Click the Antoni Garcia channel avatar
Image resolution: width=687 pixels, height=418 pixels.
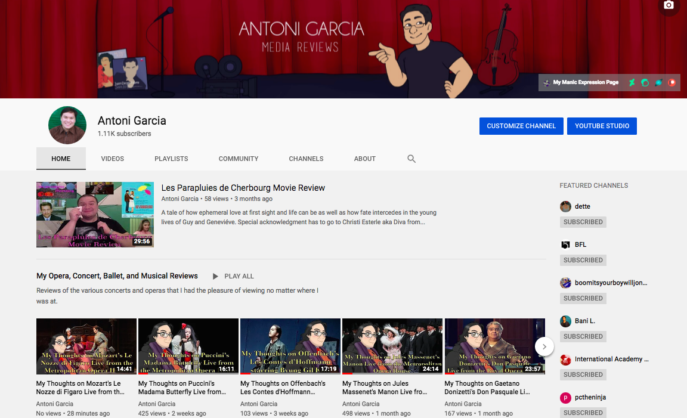67,126
